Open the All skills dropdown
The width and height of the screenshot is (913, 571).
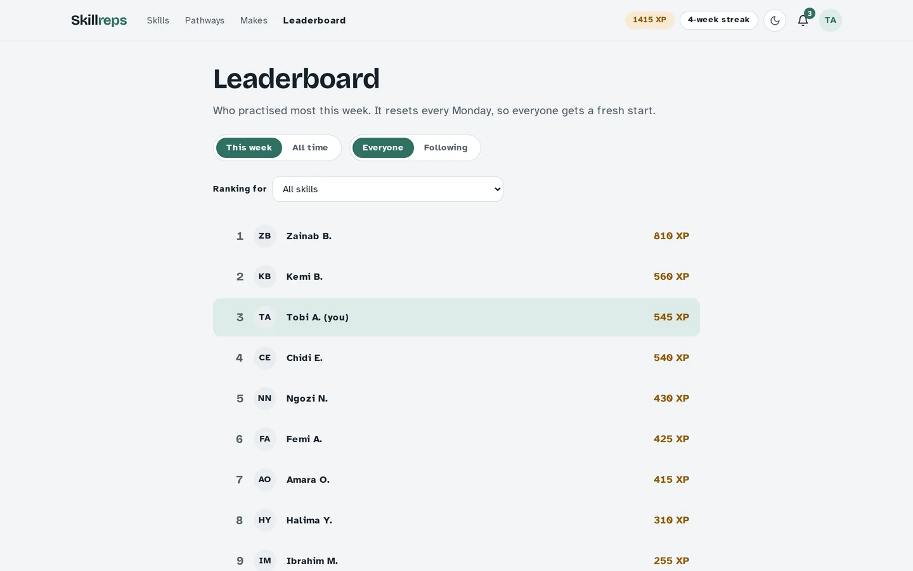[x=388, y=189]
